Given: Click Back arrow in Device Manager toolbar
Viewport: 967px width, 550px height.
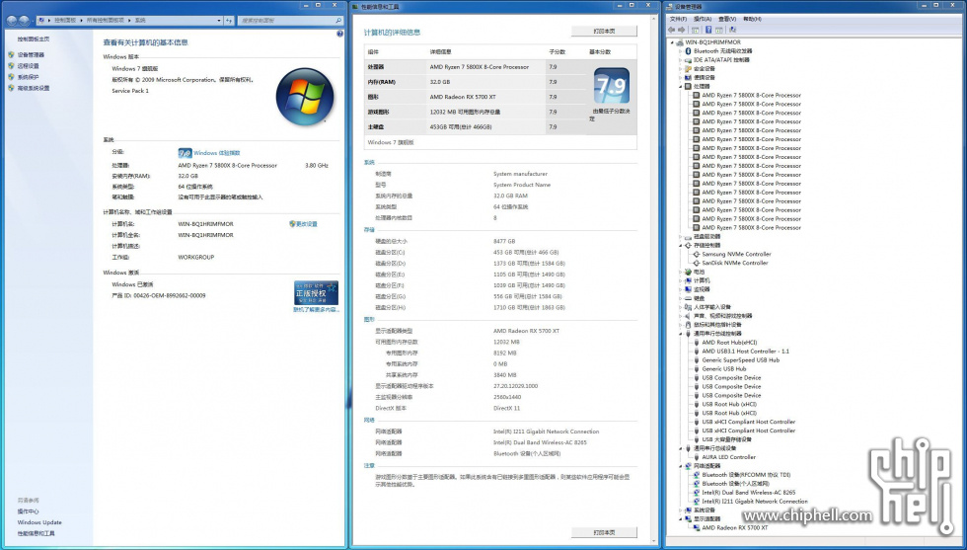Looking at the screenshot, I should tap(673, 29).
